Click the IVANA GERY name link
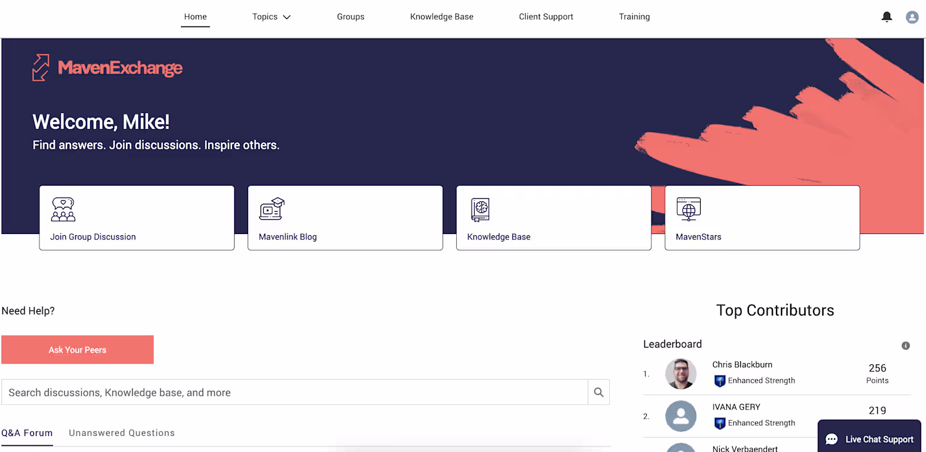Viewport: 926px width, 452px height. point(736,407)
